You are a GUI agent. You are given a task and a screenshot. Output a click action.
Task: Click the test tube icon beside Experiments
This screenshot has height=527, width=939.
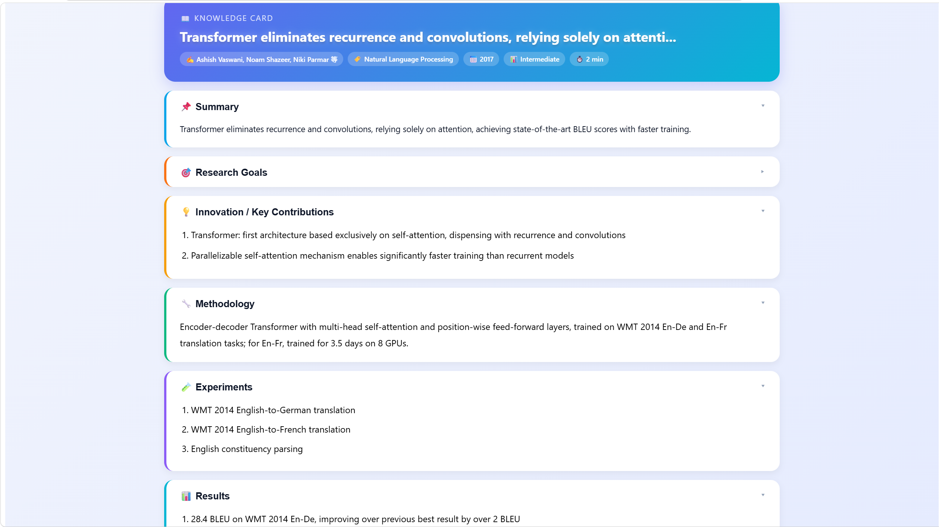click(x=186, y=387)
